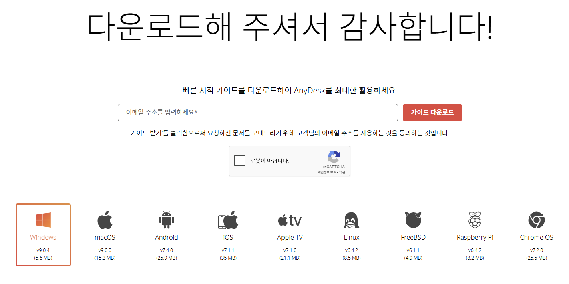Screen dimensions: 569x284
Task: Click the (4.9 MB) FreeBSD size text
Action: point(413,258)
